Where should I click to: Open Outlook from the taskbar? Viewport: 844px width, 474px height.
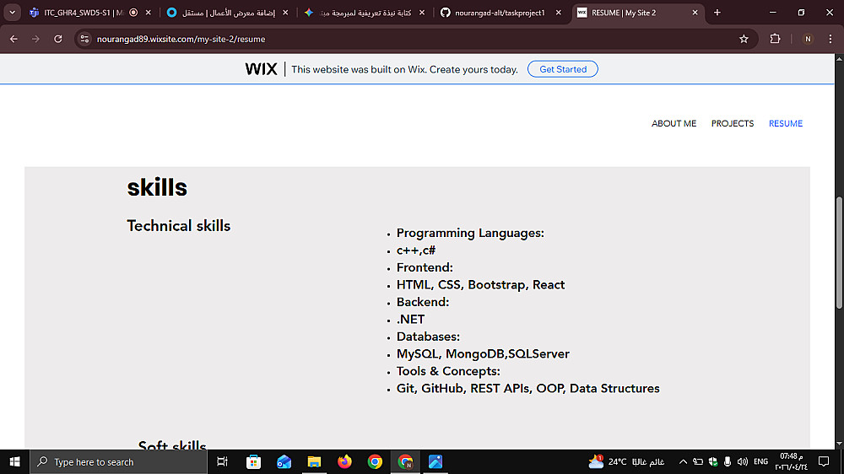pos(284,461)
